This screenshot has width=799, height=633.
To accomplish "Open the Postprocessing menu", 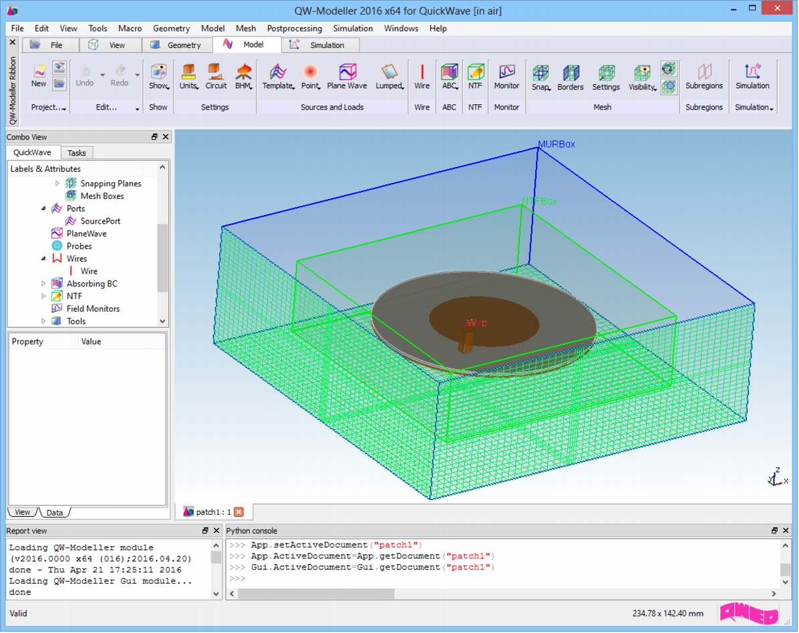I will point(295,29).
